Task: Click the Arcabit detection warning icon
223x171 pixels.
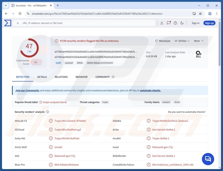Action: (148, 138)
